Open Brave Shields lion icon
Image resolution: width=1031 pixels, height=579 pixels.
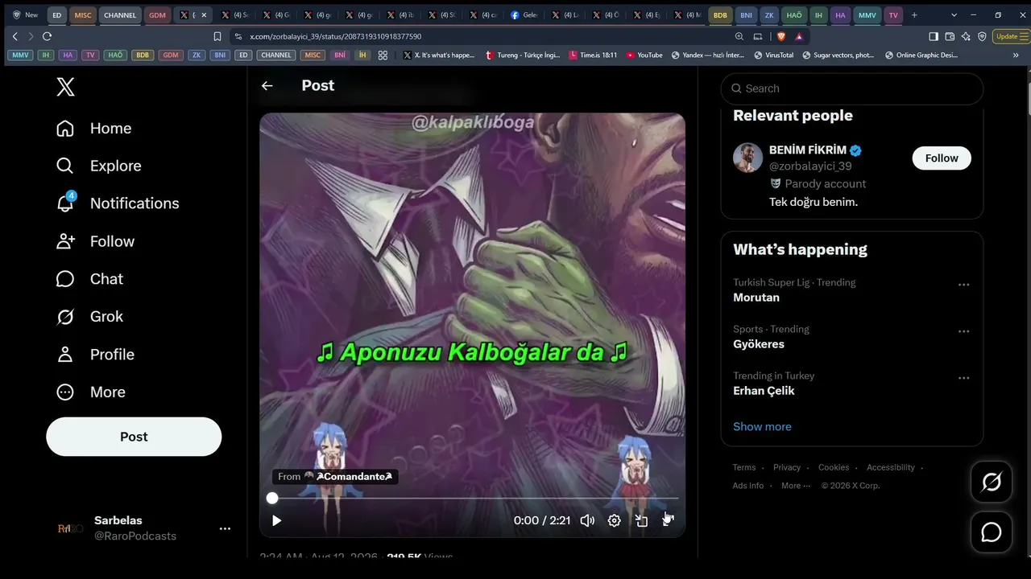pos(781,36)
